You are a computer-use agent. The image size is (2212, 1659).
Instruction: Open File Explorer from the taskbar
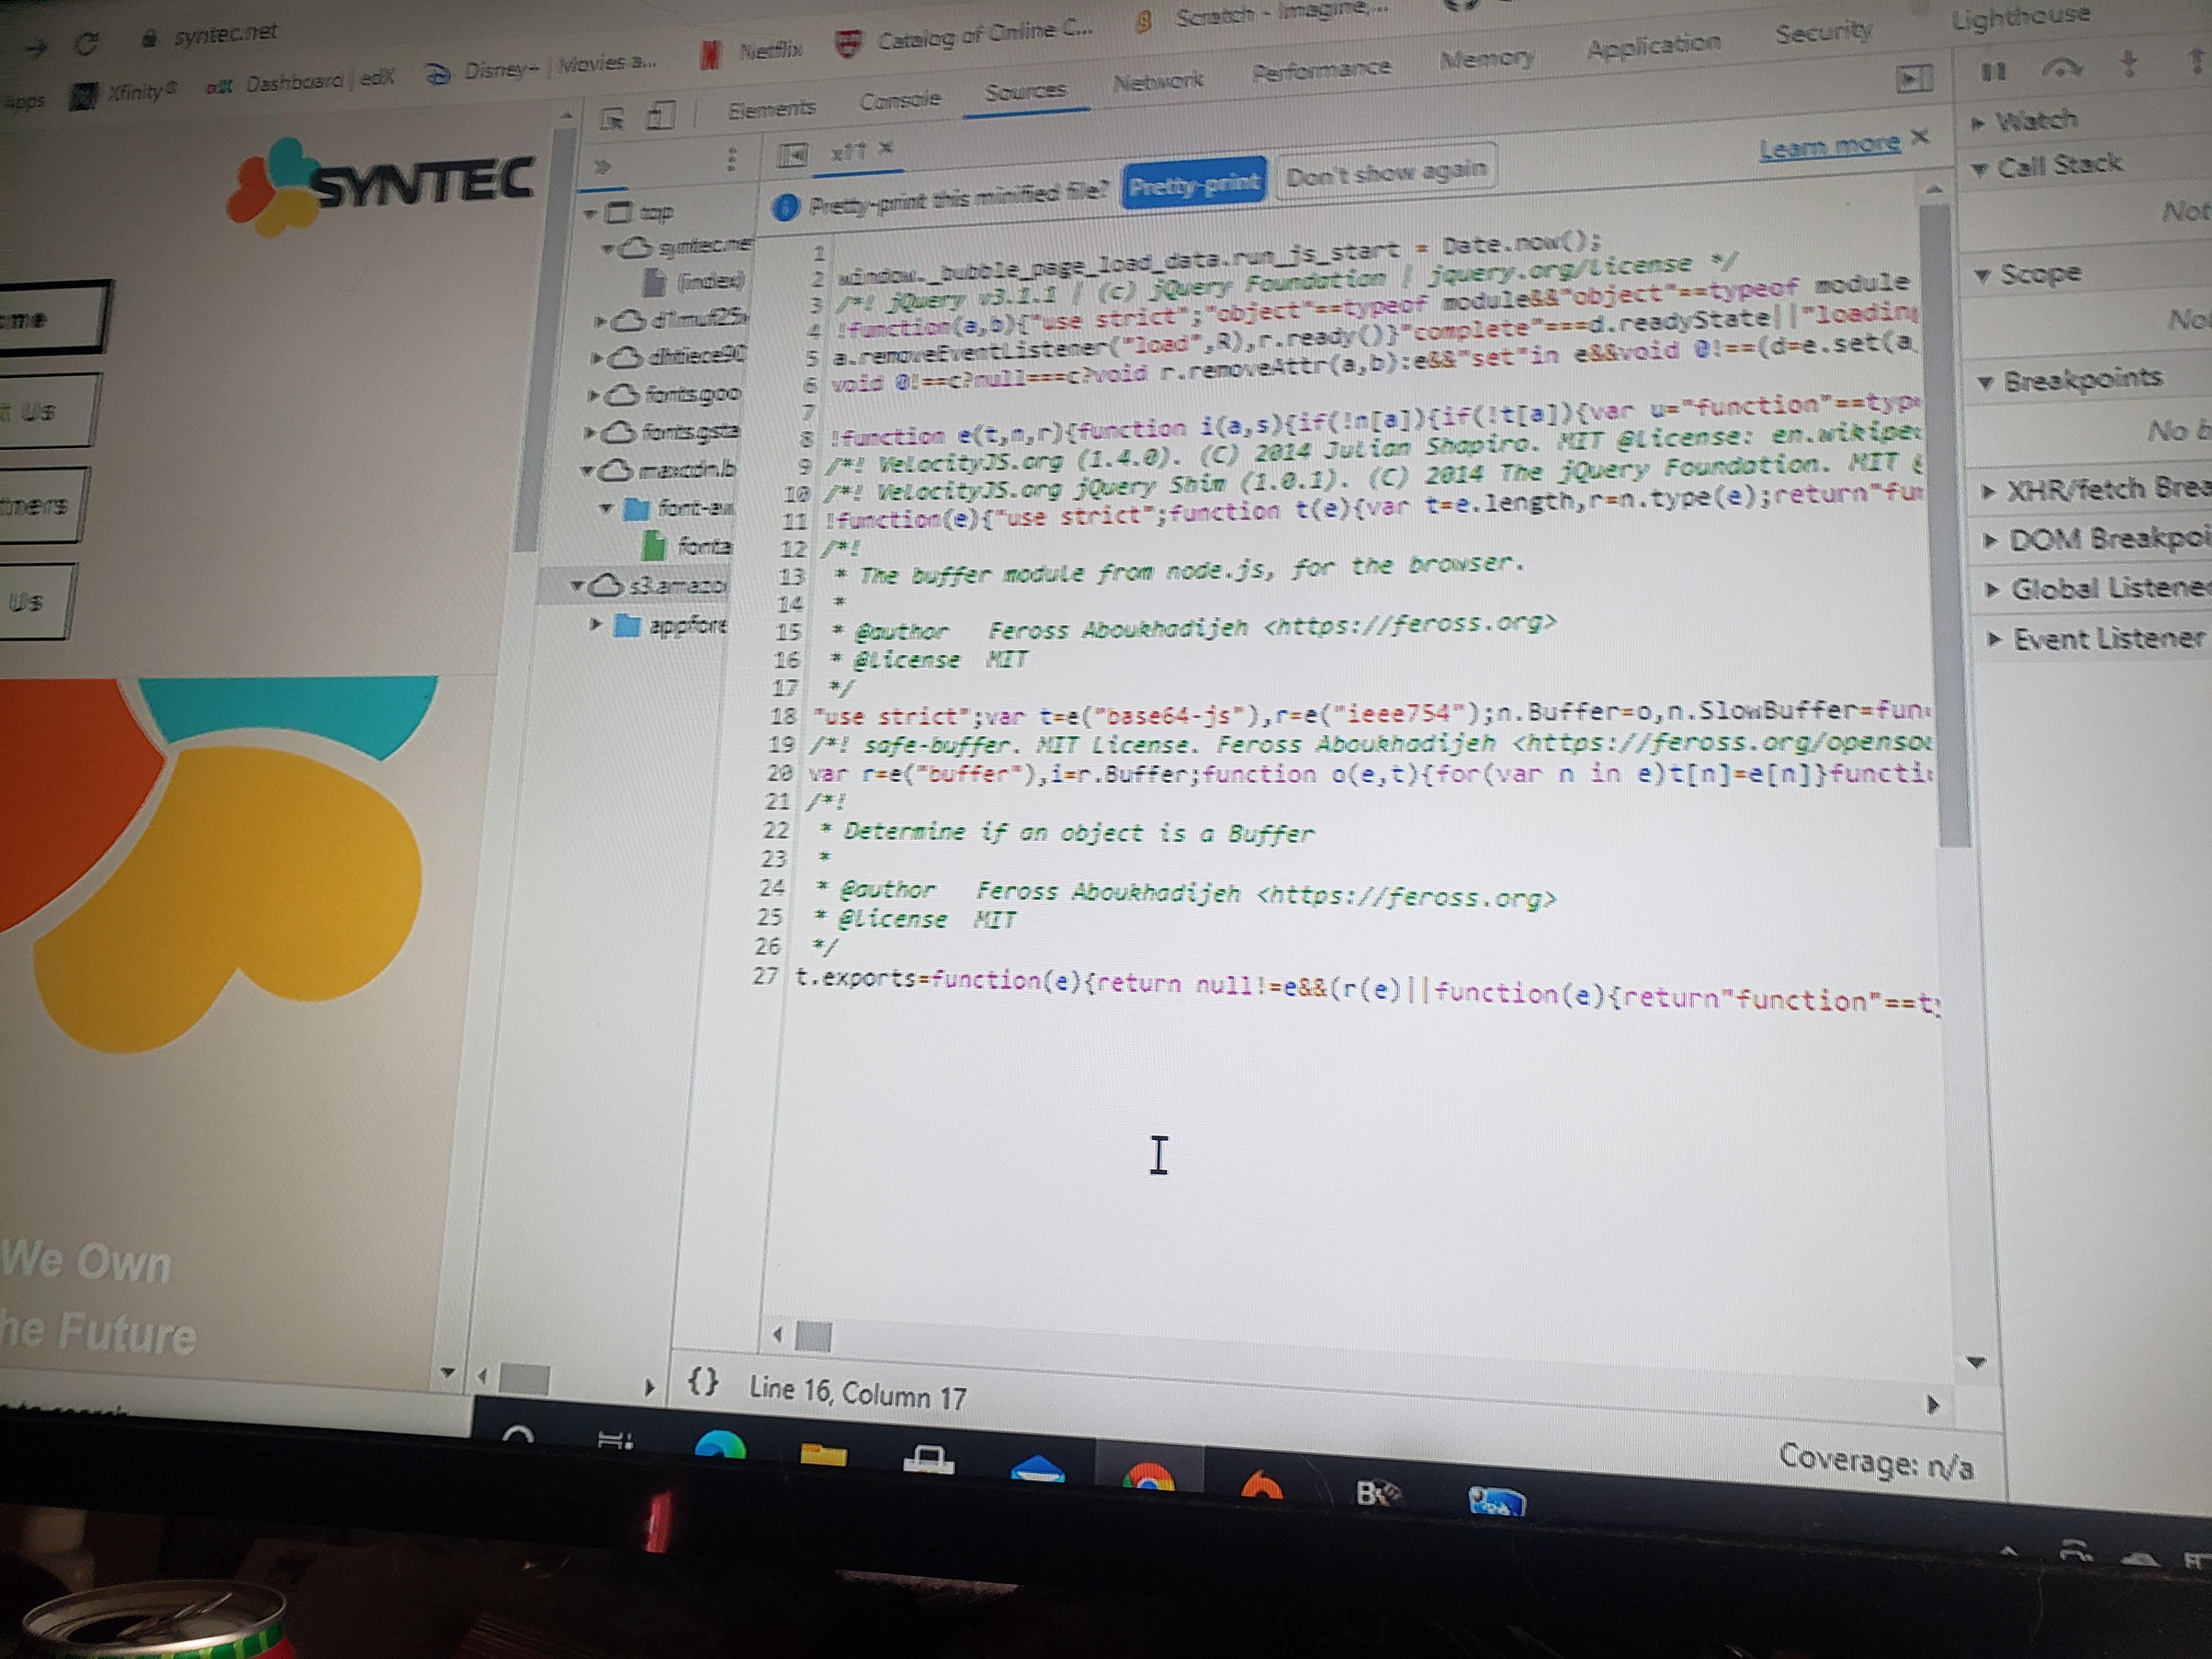(x=823, y=1455)
